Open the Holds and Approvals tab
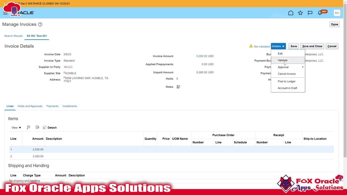This screenshot has height=195, width=347. (30, 106)
